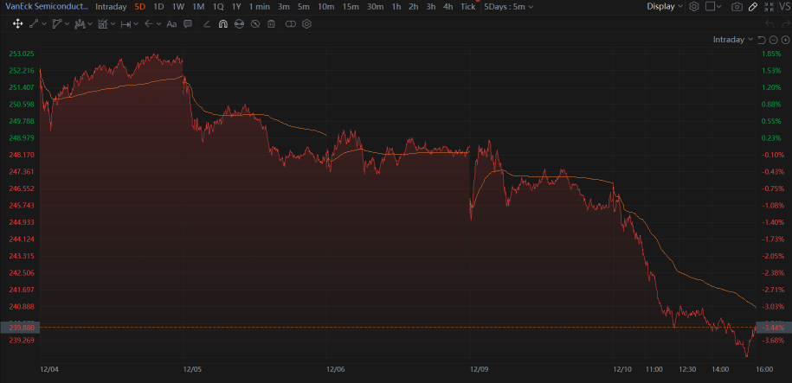Click the trash icon to delete drawings
792x383 pixels.
(x=271, y=23)
